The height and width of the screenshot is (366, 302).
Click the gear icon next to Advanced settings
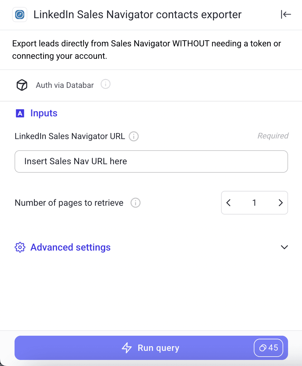pyautogui.click(x=20, y=247)
